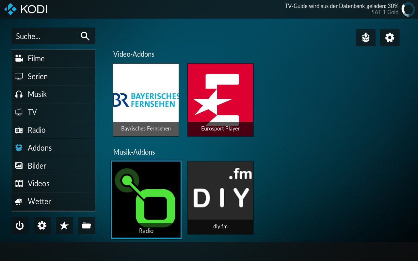Viewport: 418px width, 261px height.
Task: Open the power menu icon
Action: [x=20, y=225]
